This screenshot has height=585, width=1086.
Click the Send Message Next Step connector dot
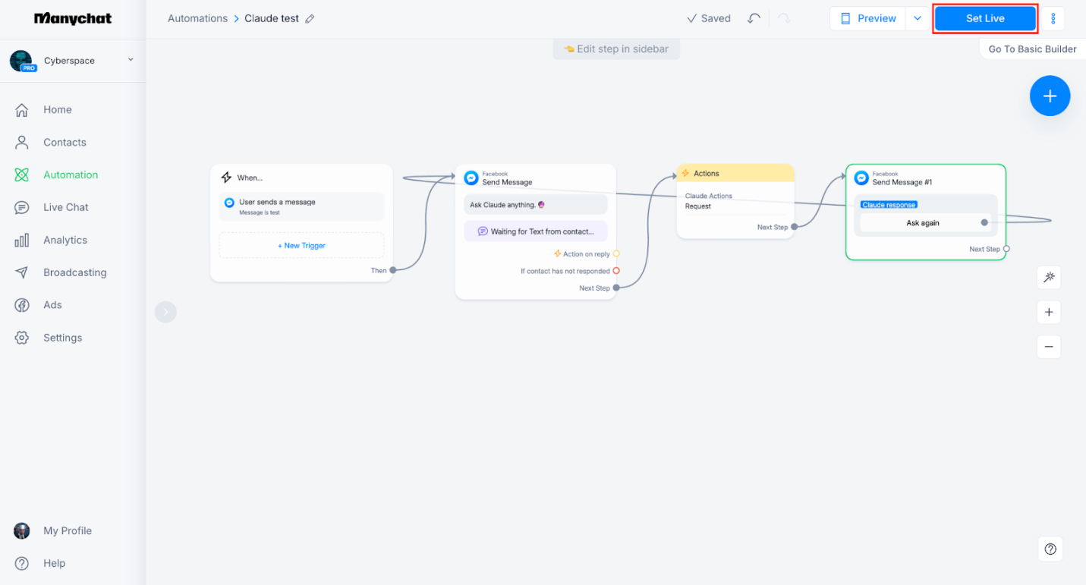tap(616, 288)
